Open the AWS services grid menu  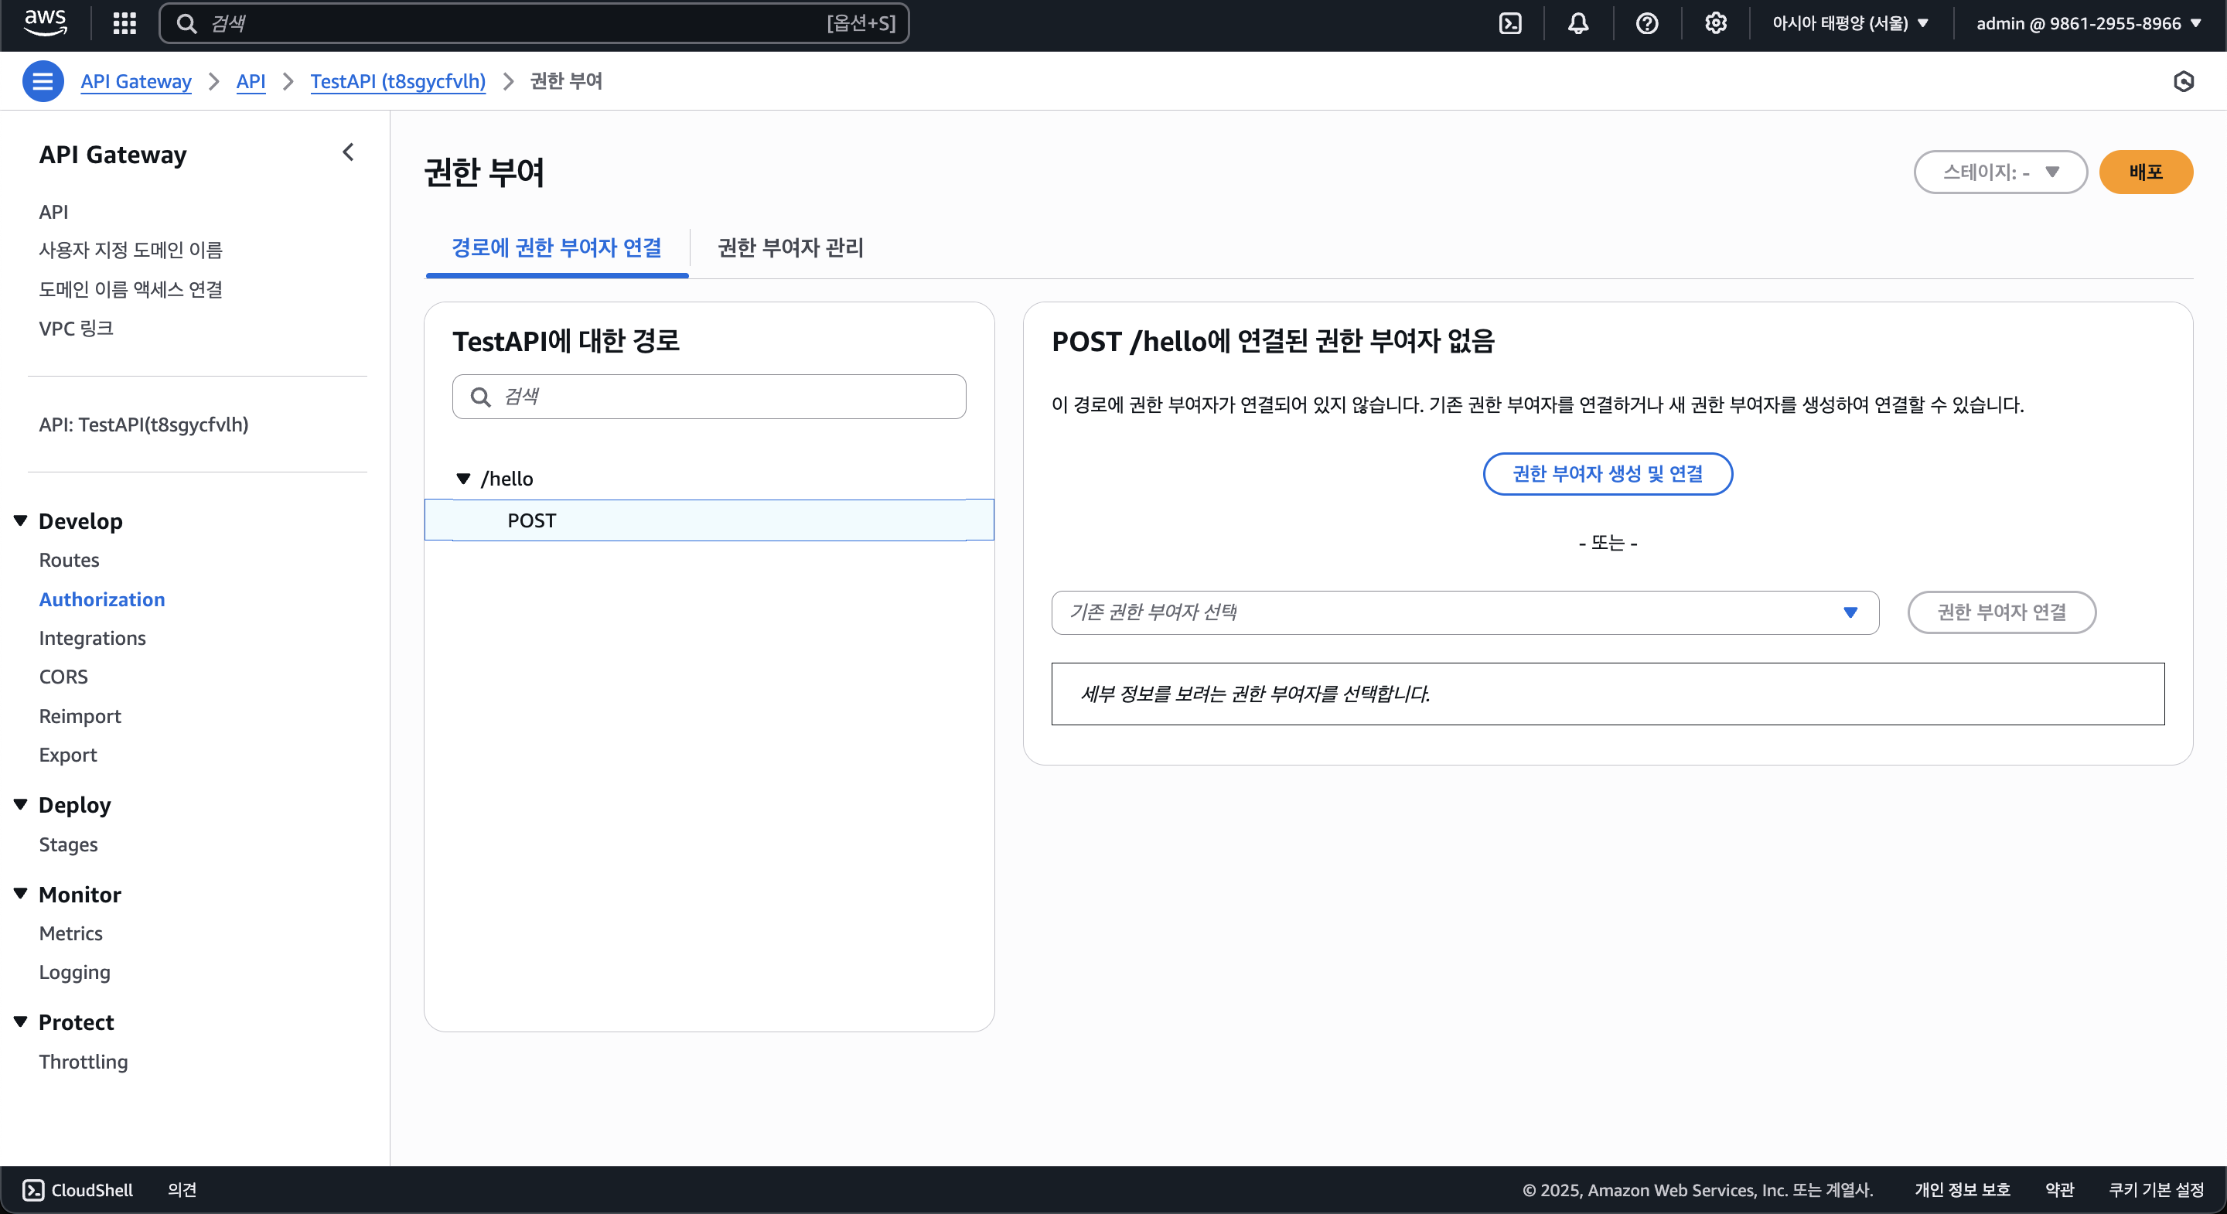click(x=124, y=23)
